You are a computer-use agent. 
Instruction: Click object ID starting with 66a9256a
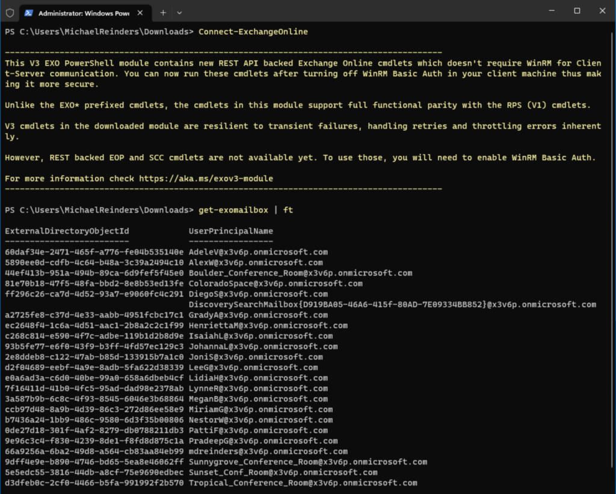[94, 451]
